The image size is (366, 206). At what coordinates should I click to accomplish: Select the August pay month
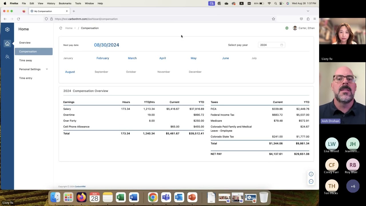point(70,72)
